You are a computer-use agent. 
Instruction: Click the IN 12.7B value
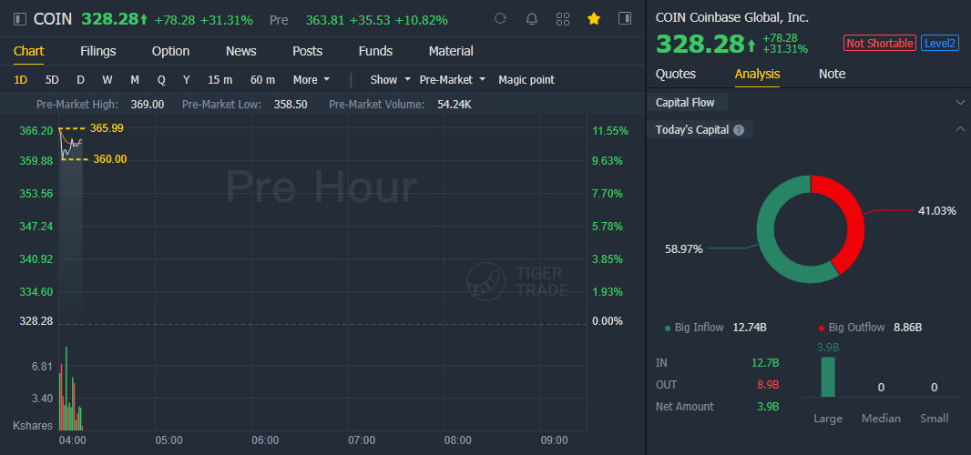click(x=765, y=363)
